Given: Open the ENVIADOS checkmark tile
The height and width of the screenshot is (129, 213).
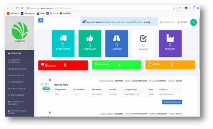Looking at the screenshot, I should [x=143, y=44].
